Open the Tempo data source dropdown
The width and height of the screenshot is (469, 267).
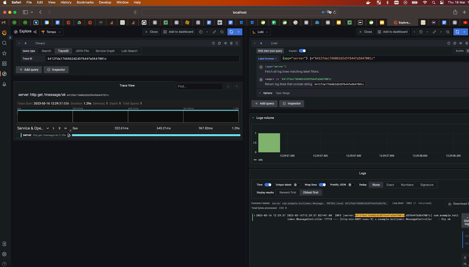(x=51, y=32)
